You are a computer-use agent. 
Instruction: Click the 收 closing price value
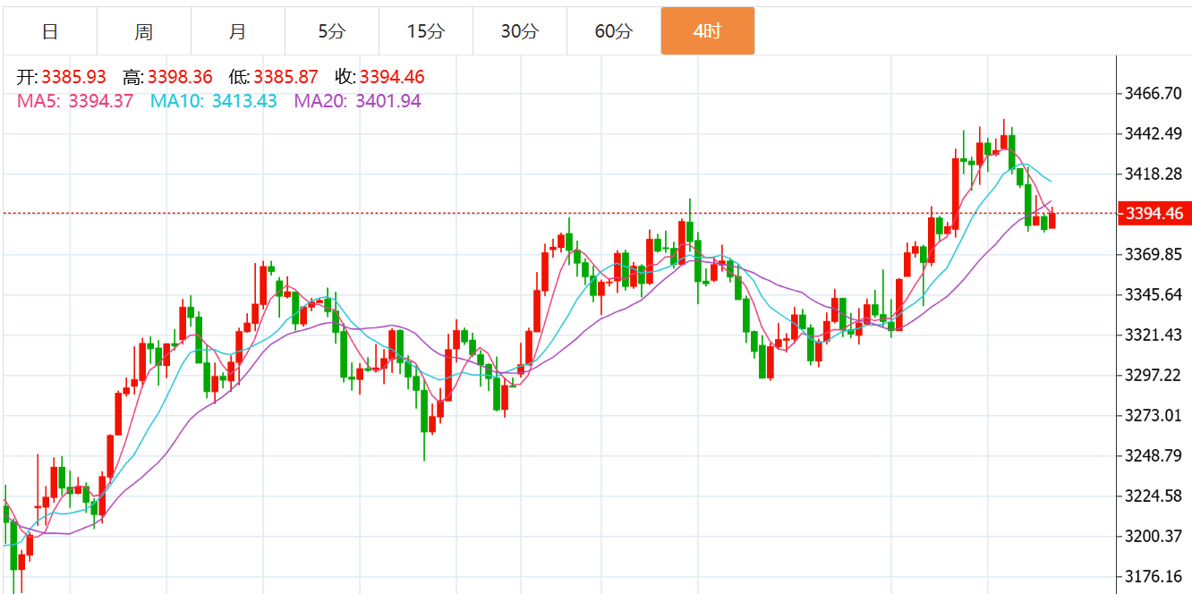pos(392,78)
